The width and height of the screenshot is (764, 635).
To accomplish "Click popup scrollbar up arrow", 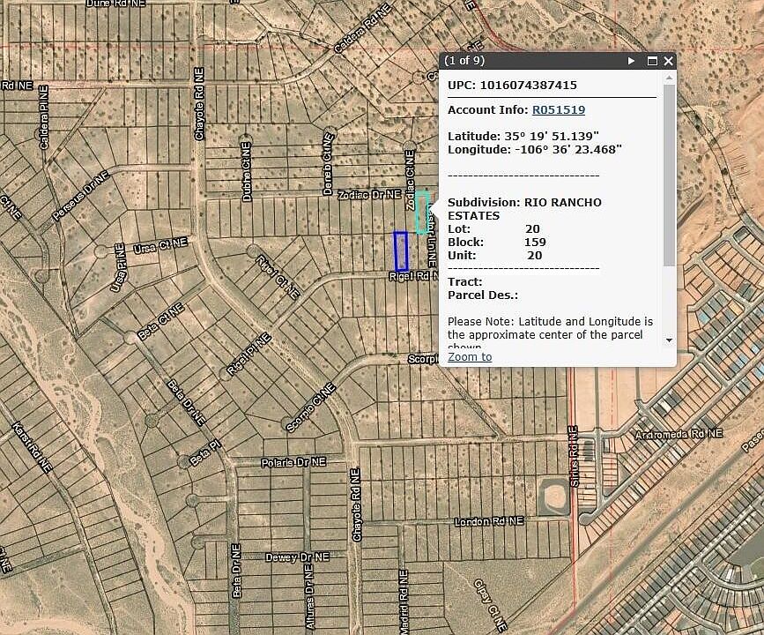I will [670, 78].
